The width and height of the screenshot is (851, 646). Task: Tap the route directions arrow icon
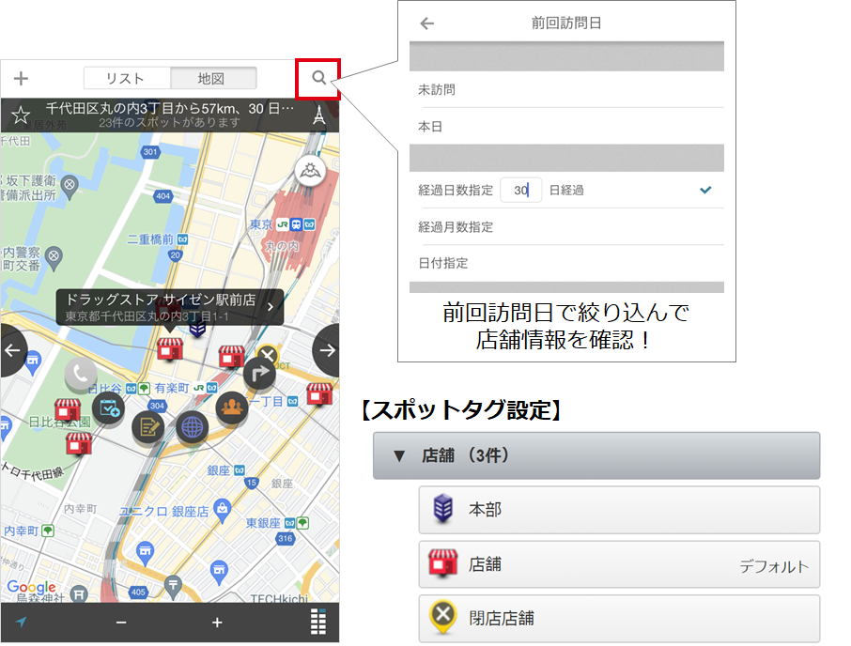(259, 373)
